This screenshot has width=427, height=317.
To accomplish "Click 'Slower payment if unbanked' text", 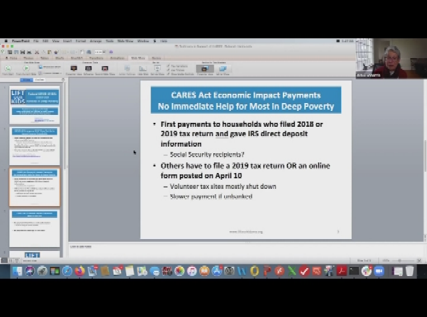I will (211, 196).
